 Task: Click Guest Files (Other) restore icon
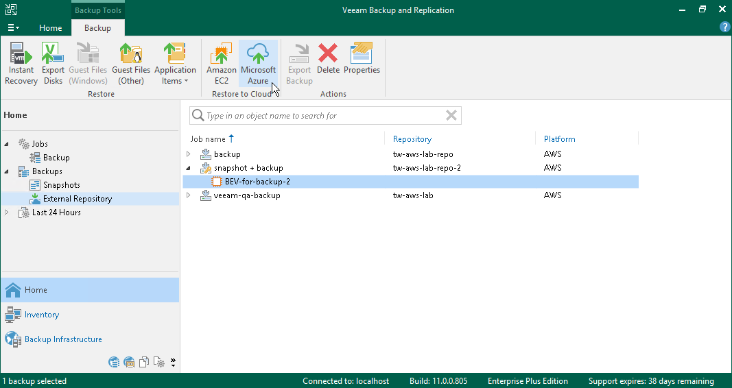[131, 64]
